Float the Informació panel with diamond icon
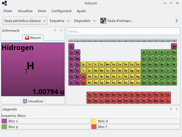Image resolution: width=182 pixels, height=137 pixels. [55, 30]
